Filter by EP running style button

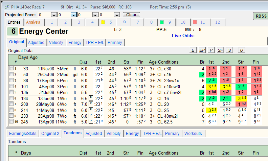click(x=202, y=50)
